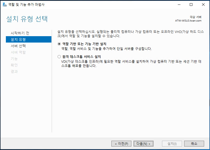Click the 확인 sidebar step

click(14, 65)
